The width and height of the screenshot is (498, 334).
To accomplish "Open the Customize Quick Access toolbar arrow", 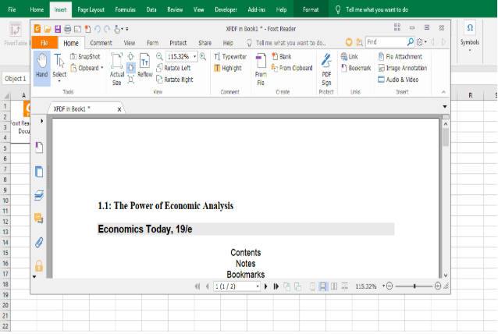I will pos(127,29).
